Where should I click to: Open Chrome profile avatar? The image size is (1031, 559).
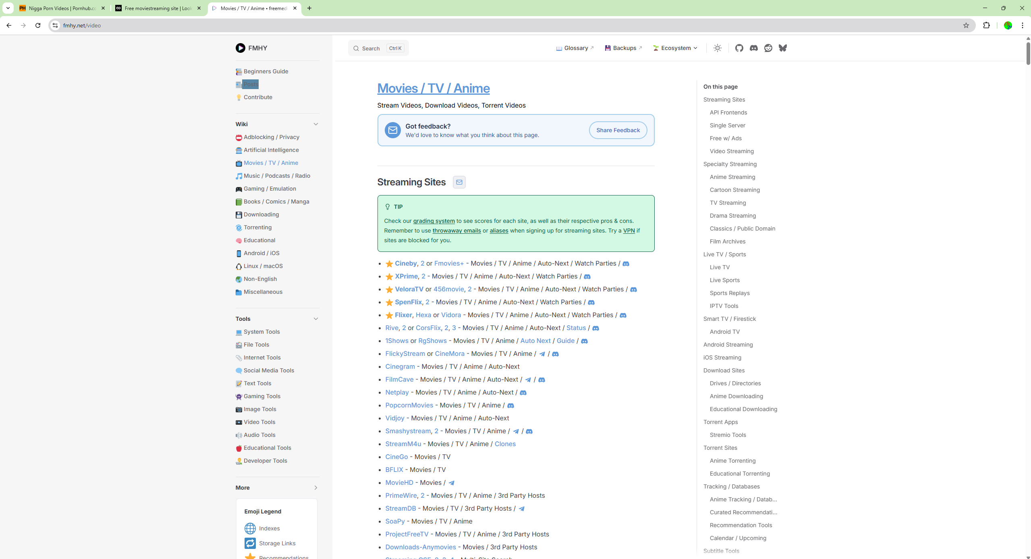coord(1008,25)
